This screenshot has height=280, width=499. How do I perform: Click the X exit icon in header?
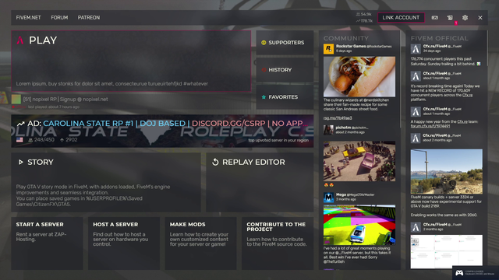[x=480, y=18]
